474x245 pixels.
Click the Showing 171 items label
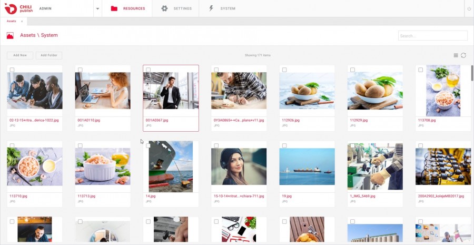tap(258, 55)
